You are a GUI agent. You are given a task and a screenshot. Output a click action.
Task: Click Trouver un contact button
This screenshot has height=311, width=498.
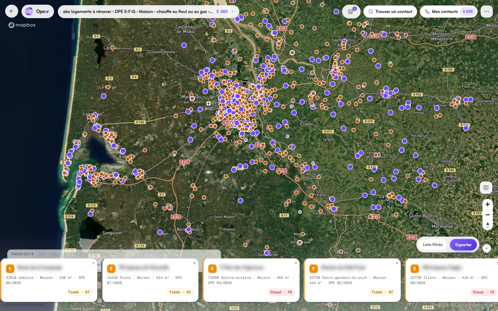[x=390, y=11]
